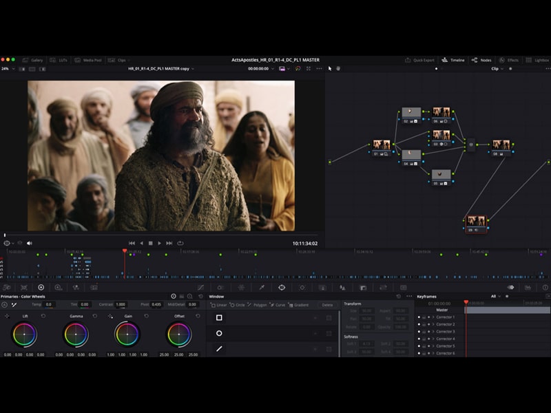Open the Sizing palette
Viewport: 551px width, 413px height.
[384, 287]
